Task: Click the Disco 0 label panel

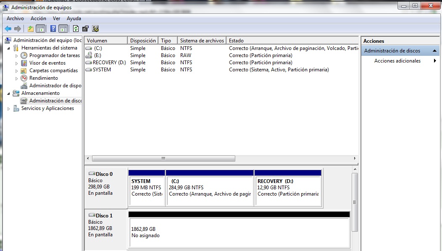Action: pyautogui.click(x=106, y=188)
